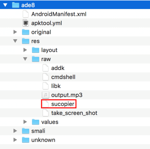Click the apktool.yml file icon

(26, 23)
